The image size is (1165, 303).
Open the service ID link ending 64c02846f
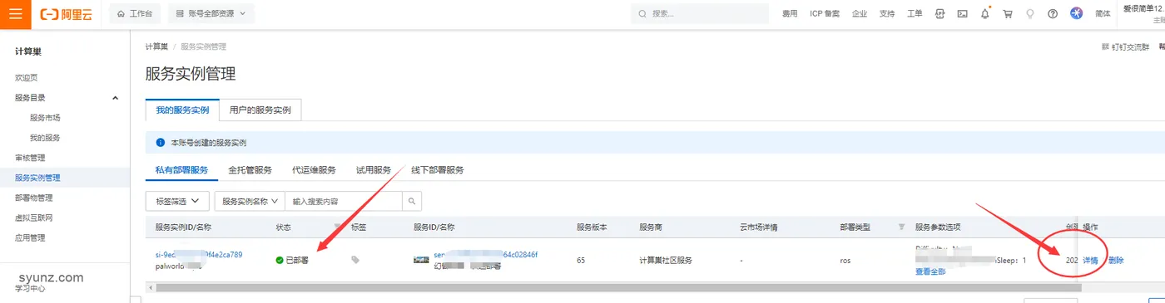486,255
